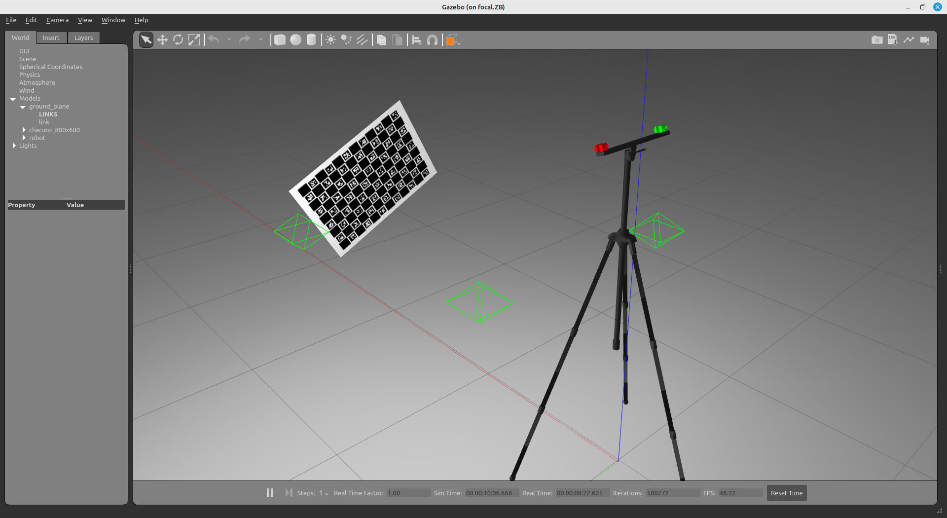947x518 pixels.
Task: Insert a cylinder shape
Action: pyautogui.click(x=311, y=40)
